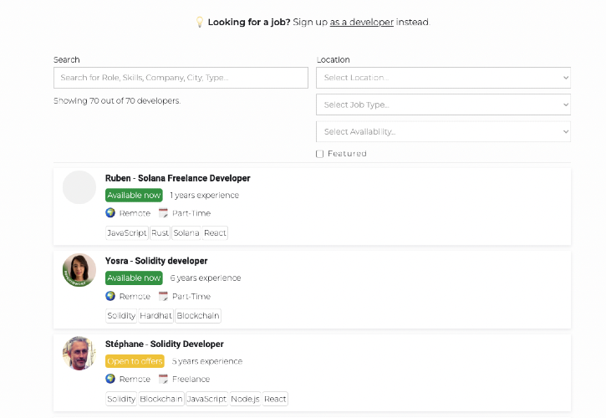Open Yosra's profile photo

[x=79, y=270]
